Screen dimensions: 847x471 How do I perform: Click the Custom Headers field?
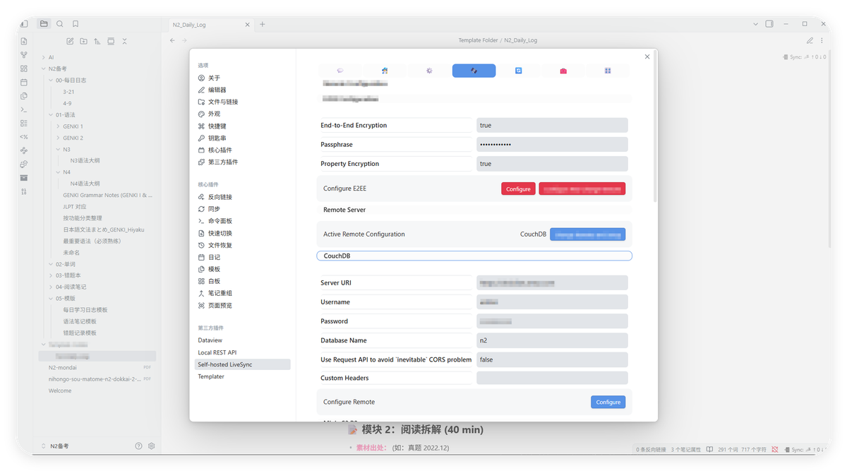(552, 378)
